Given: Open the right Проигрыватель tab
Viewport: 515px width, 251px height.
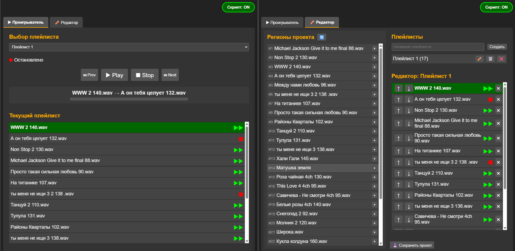Looking at the screenshot, I should [282, 23].
